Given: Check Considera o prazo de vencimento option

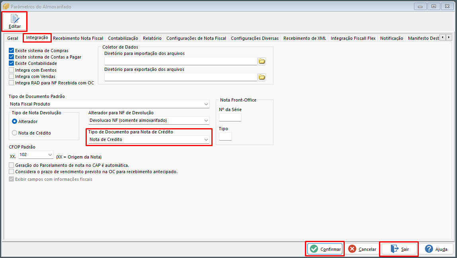Looking at the screenshot, I should pos(12,172).
